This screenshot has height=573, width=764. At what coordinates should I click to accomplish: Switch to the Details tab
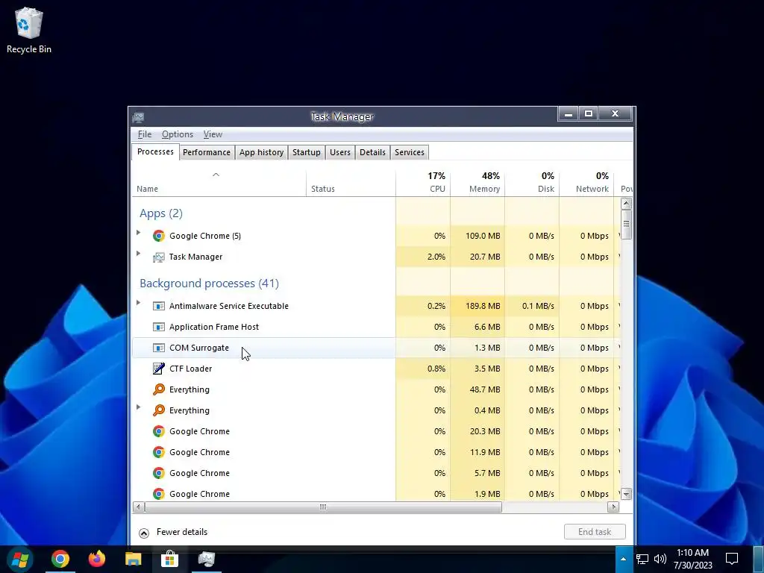coord(373,152)
